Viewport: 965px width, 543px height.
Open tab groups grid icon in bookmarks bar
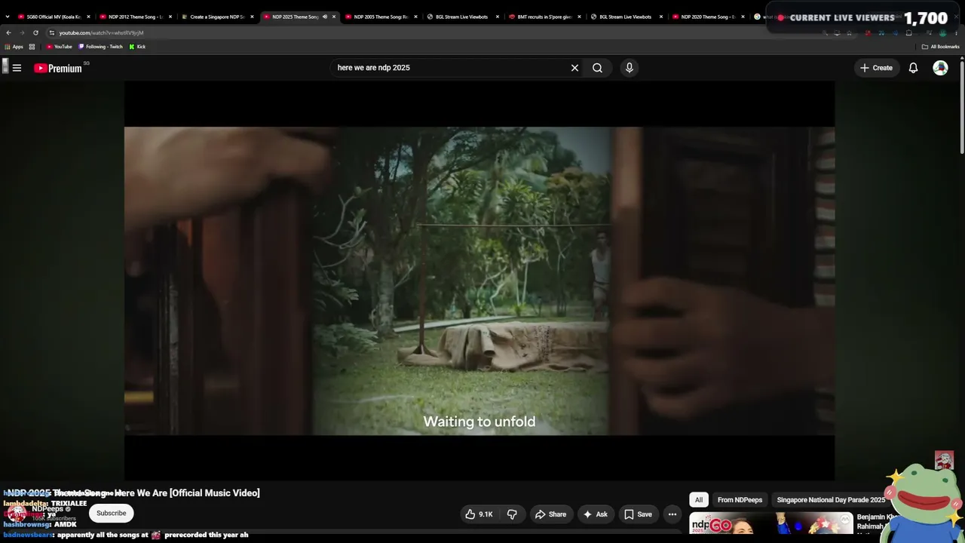pos(32,47)
